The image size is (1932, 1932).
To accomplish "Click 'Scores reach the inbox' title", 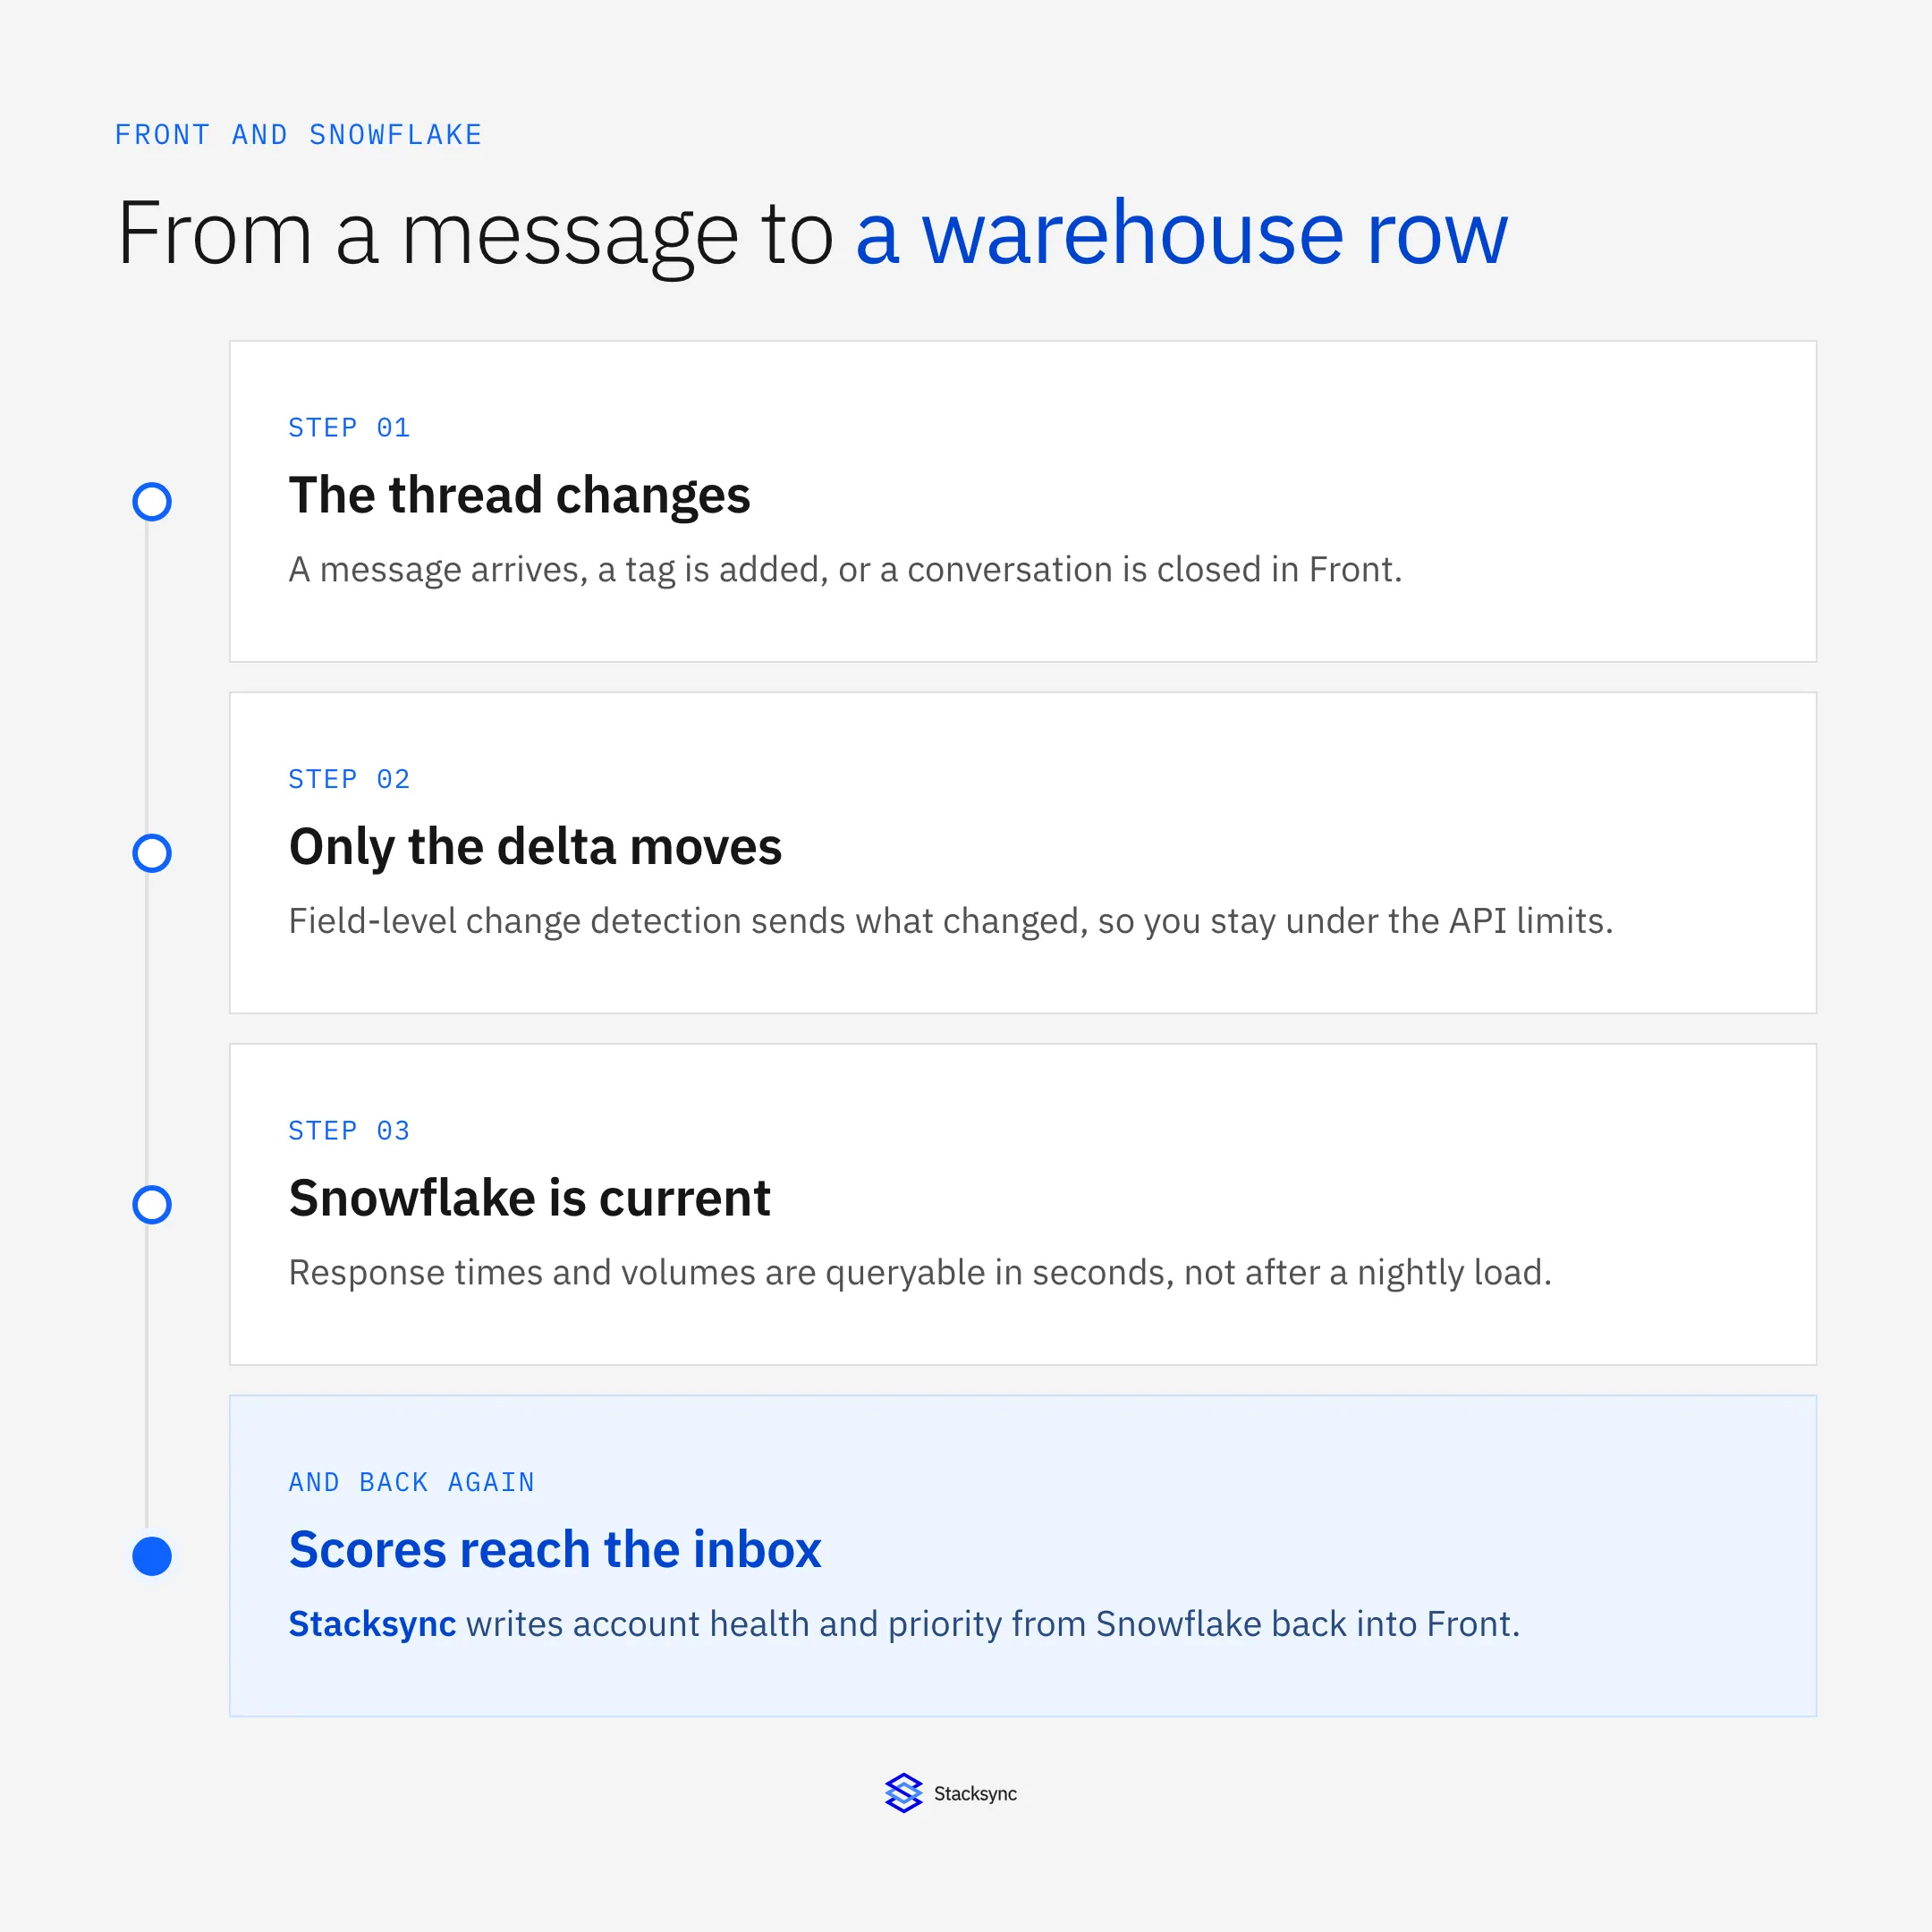I will tap(555, 1550).
